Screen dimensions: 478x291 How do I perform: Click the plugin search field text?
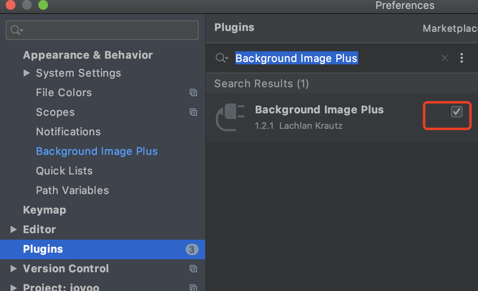pyautogui.click(x=297, y=58)
